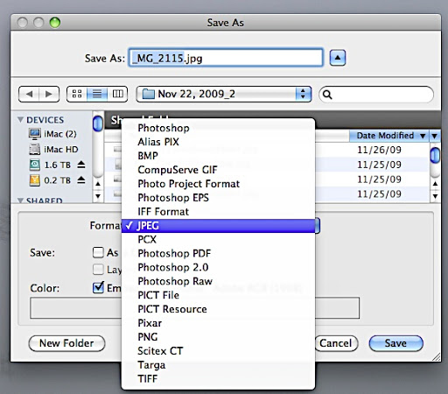Choose Photoshop Raw format

click(218, 281)
